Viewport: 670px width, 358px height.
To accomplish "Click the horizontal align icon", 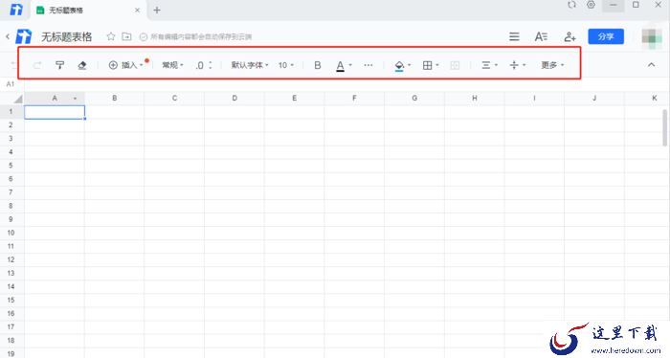I will click(x=486, y=65).
